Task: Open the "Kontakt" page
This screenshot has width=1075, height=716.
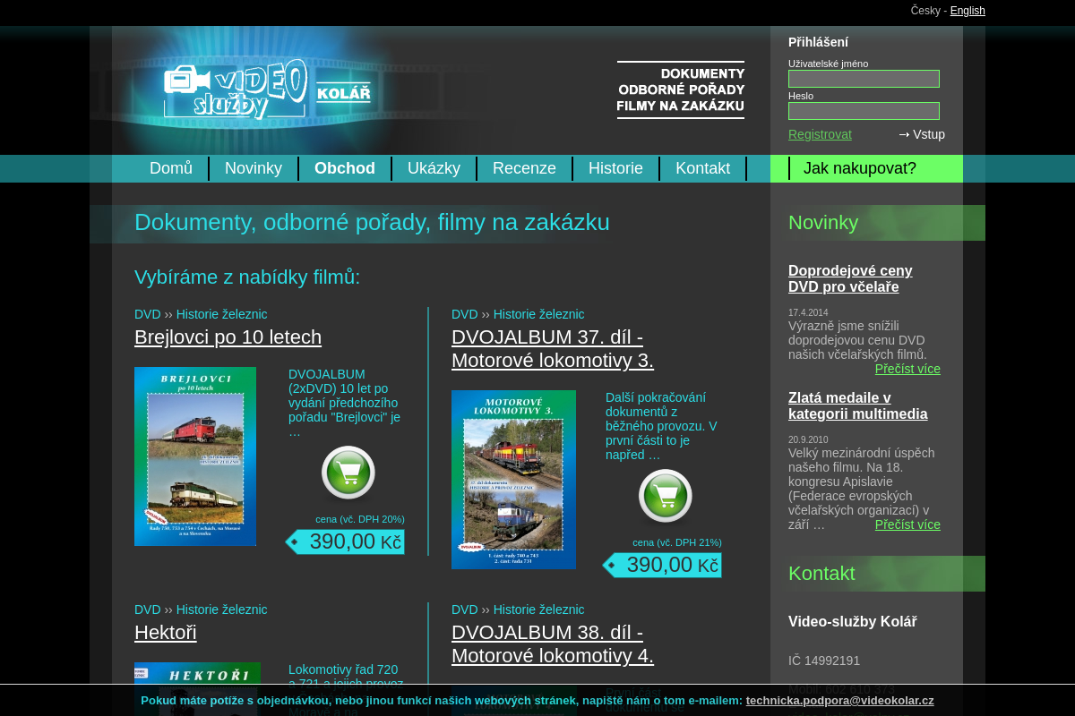Action: [702, 168]
